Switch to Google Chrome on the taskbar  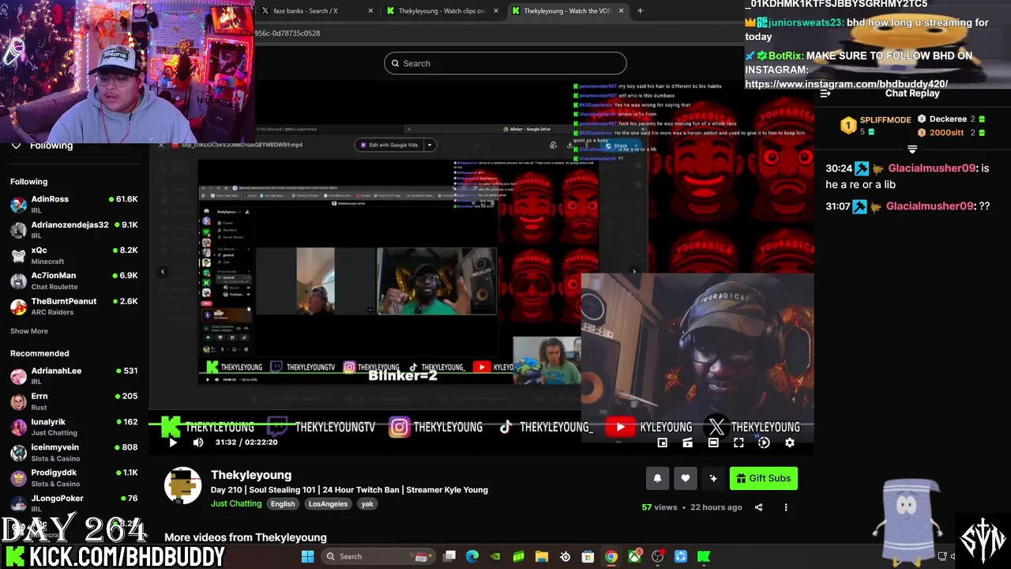click(x=611, y=556)
